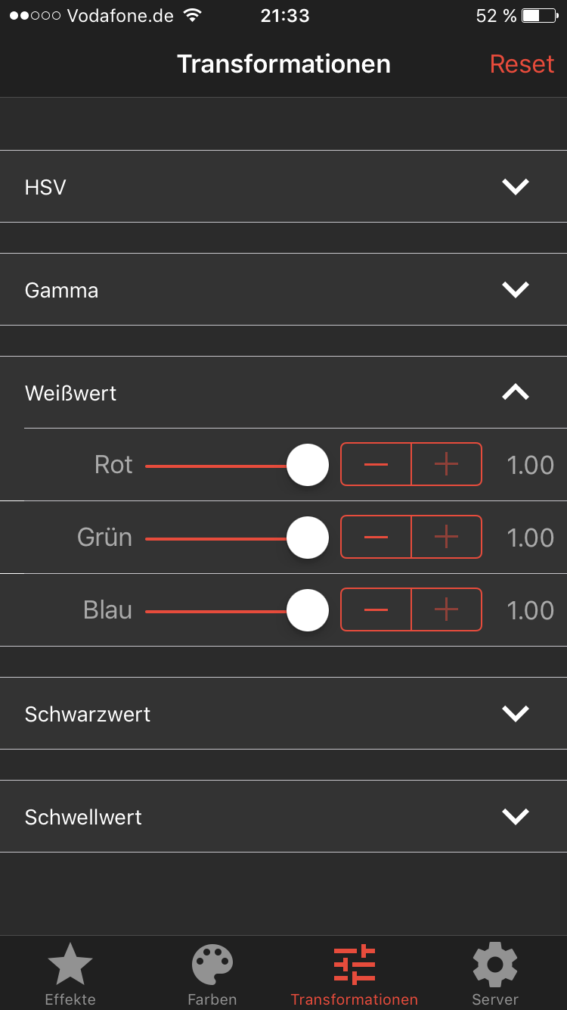
Task: Decrease Grün value with minus button
Action: 376,537
